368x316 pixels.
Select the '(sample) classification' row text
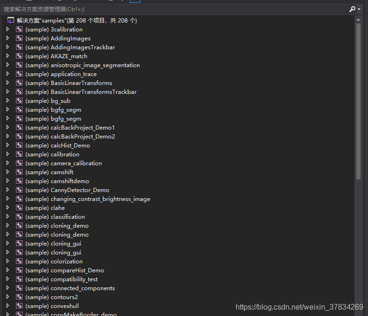pyautogui.click(x=55, y=217)
